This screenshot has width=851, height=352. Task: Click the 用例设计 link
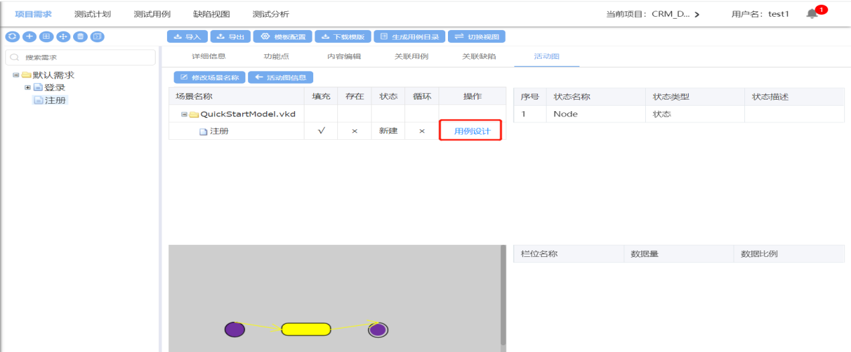pos(472,131)
